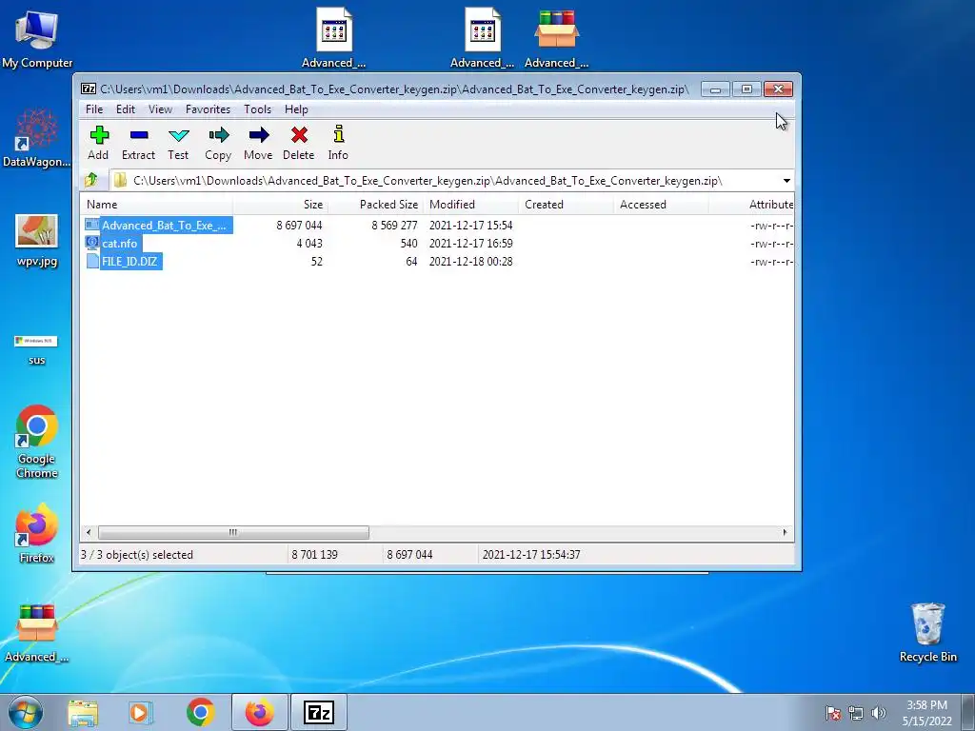The image size is (975, 731).
Task: Select the cat.nfo file
Action: tap(119, 244)
